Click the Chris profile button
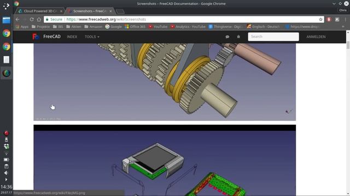 [x=343, y=10]
